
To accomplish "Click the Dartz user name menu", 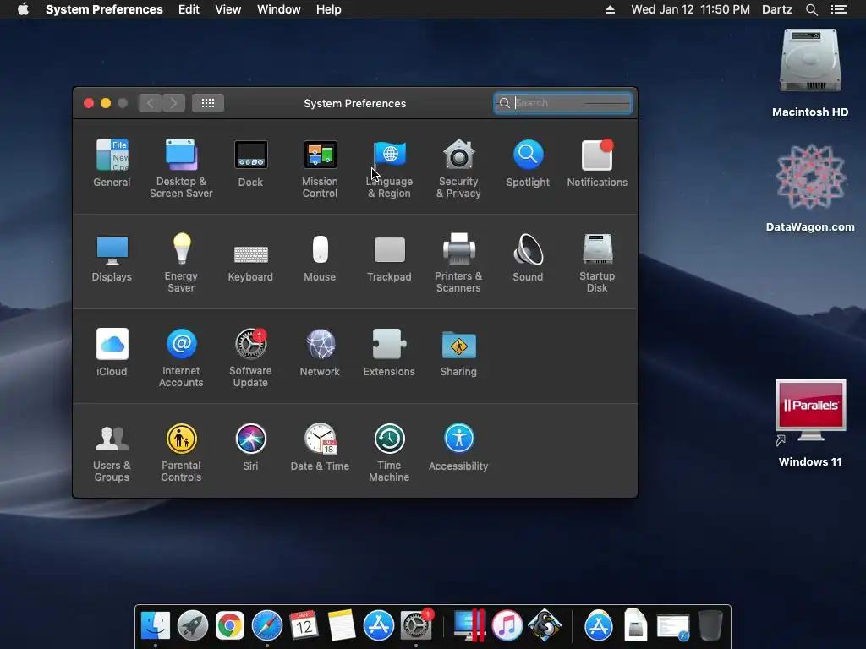I will click(777, 9).
